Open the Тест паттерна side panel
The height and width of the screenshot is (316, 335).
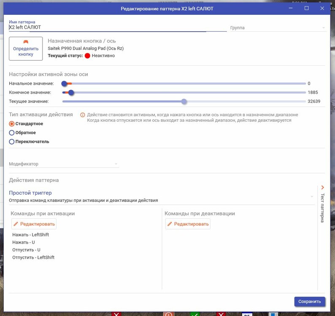coord(322,208)
